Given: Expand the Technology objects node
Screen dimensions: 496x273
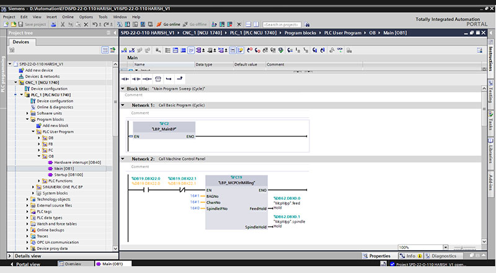Looking at the screenshot, I should pyautogui.click(x=27, y=199).
